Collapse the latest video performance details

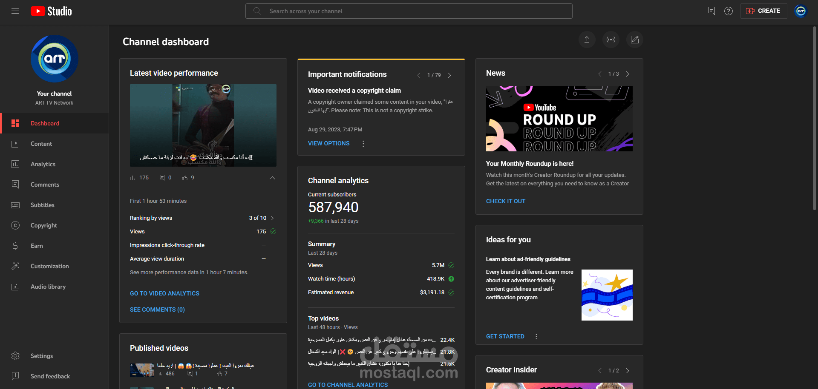coord(272,178)
